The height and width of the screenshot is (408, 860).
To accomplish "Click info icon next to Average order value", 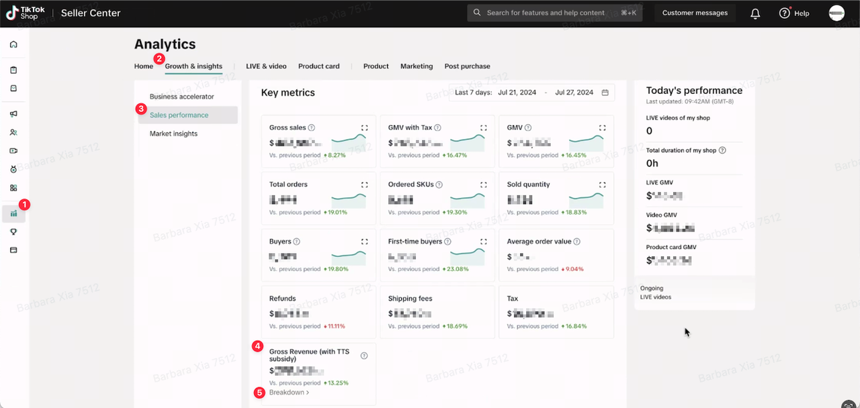I will [576, 242].
